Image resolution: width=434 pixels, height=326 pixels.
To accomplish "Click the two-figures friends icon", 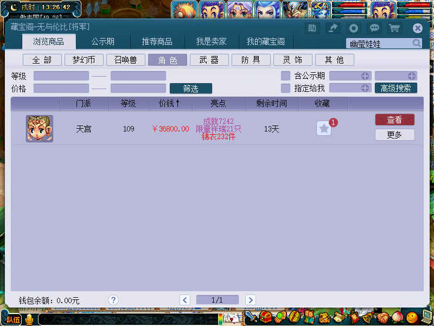I will tap(309, 317).
